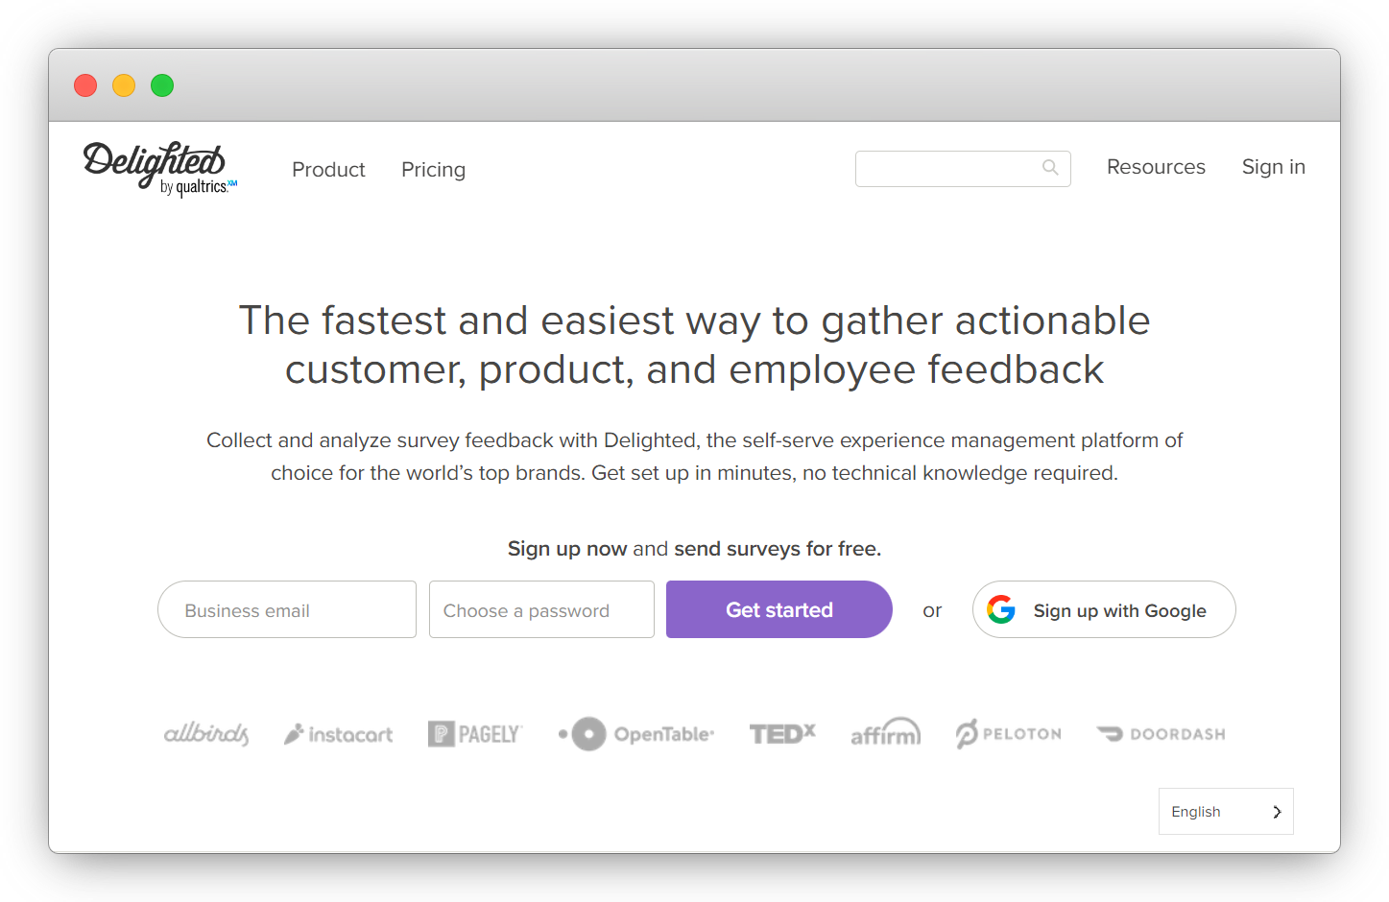Click the red close window button
1389x902 pixels.
tap(85, 85)
